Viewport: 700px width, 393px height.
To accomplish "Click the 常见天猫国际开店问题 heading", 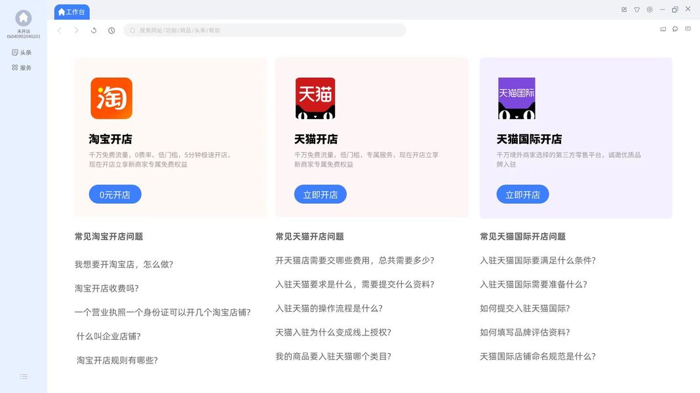I will coord(523,236).
